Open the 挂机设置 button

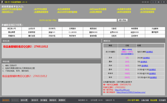pyautogui.click(x=24, y=100)
